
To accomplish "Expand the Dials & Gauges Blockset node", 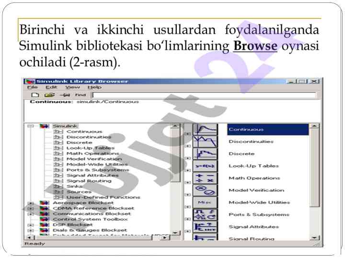I will tap(31, 230).
